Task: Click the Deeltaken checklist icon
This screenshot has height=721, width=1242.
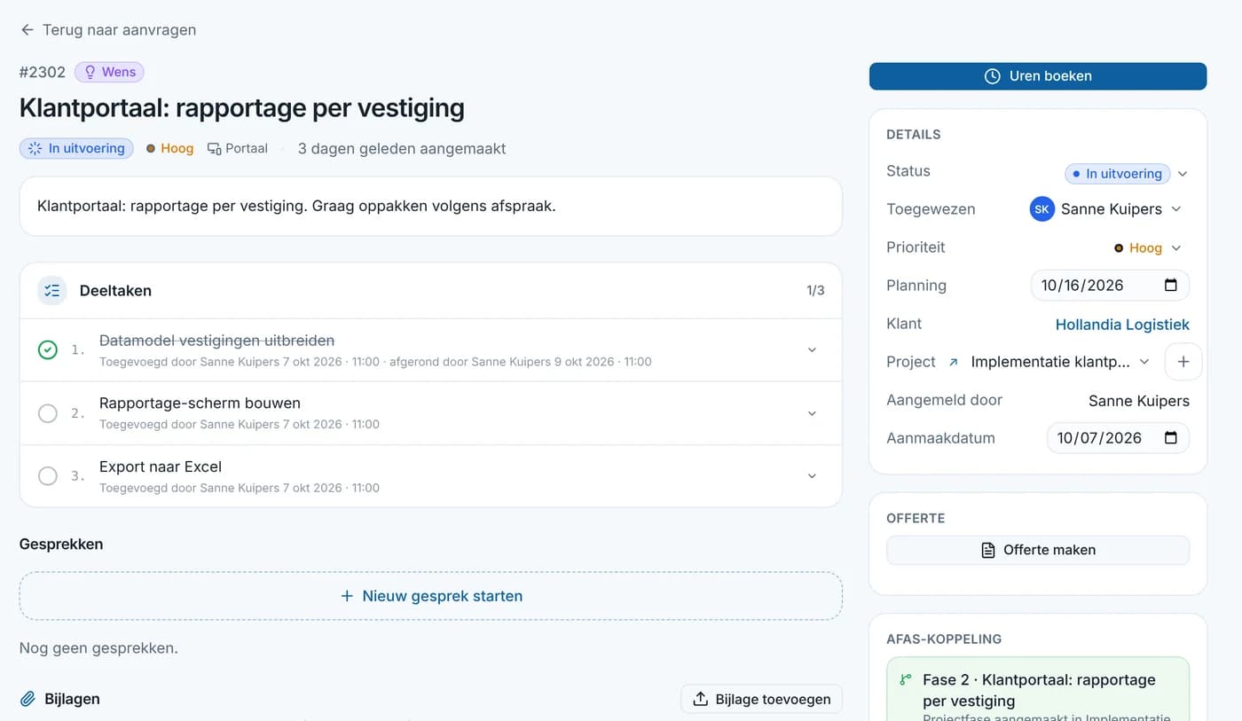Action: click(x=52, y=290)
